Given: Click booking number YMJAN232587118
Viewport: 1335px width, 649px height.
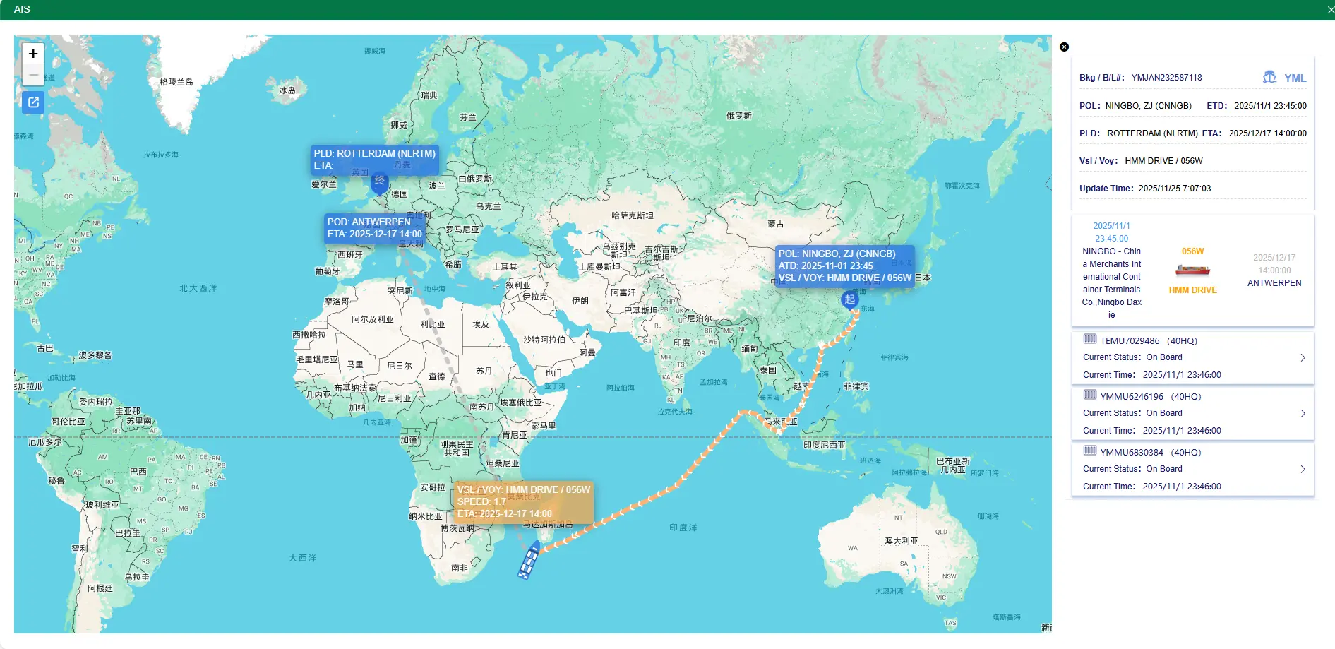Looking at the screenshot, I should click(1166, 78).
